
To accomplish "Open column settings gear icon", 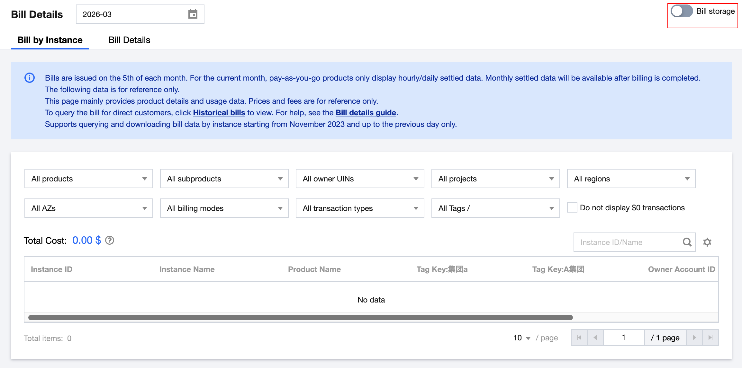I will pos(707,242).
